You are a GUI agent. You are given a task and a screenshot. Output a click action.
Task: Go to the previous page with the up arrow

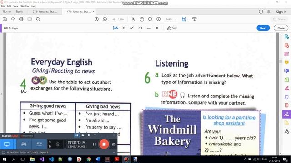click(96, 19)
